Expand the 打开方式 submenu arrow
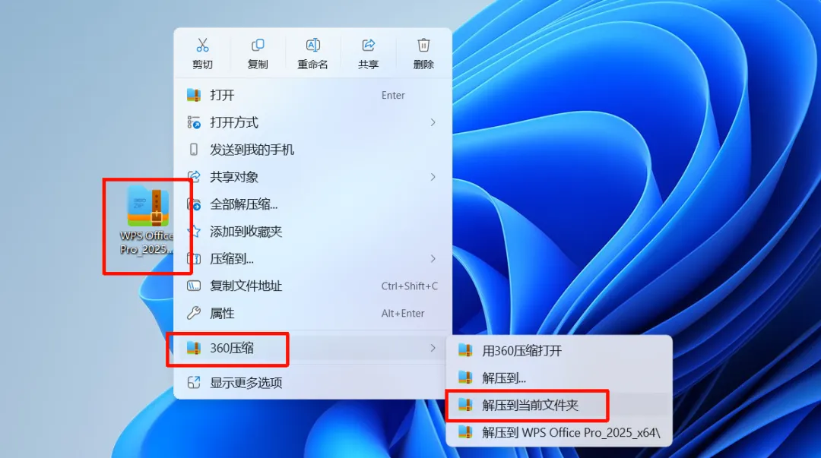 (x=433, y=122)
